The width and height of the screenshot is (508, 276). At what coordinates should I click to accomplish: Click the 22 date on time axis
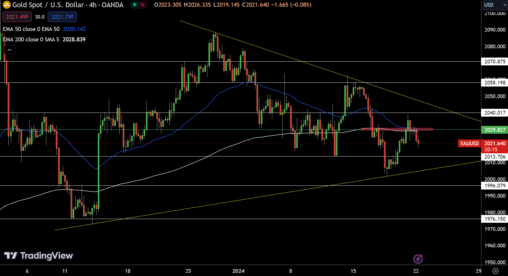(416, 271)
